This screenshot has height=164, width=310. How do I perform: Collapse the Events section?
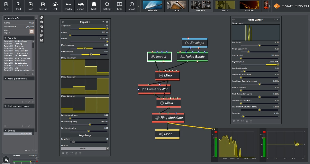coord(5,131)
